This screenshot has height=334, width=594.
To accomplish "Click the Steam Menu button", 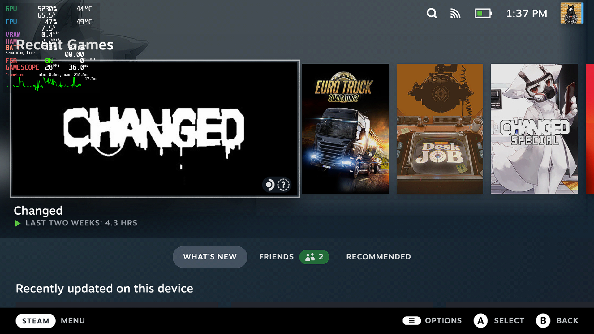I will click(x=36, y=320).
